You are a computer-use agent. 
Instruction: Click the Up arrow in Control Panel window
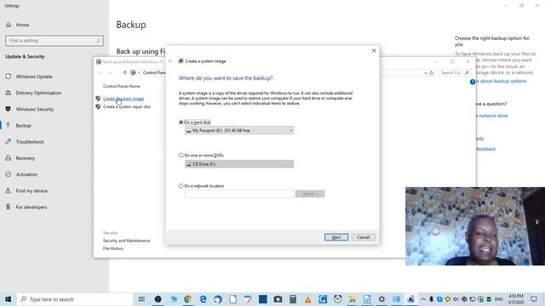coord(124,72)
